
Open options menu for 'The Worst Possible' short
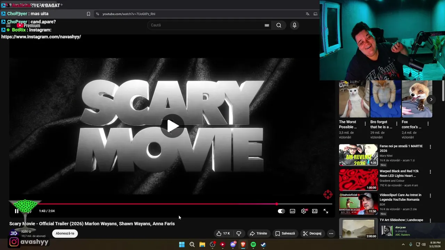365,124
